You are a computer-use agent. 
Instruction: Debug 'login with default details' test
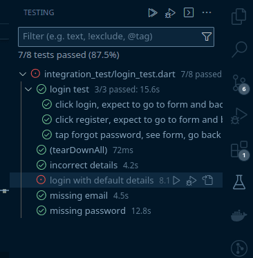pyautogui.click(x=191, y=181)
